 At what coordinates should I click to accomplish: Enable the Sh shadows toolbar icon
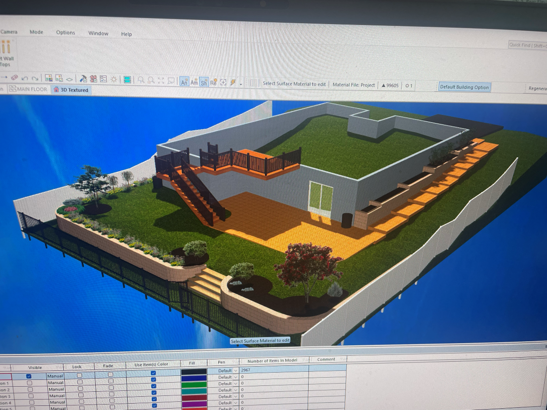(x=204, y=82)
